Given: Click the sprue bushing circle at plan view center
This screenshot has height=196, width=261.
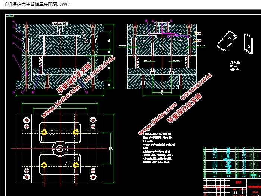Looking at the screenshot, I should (60, 148).
